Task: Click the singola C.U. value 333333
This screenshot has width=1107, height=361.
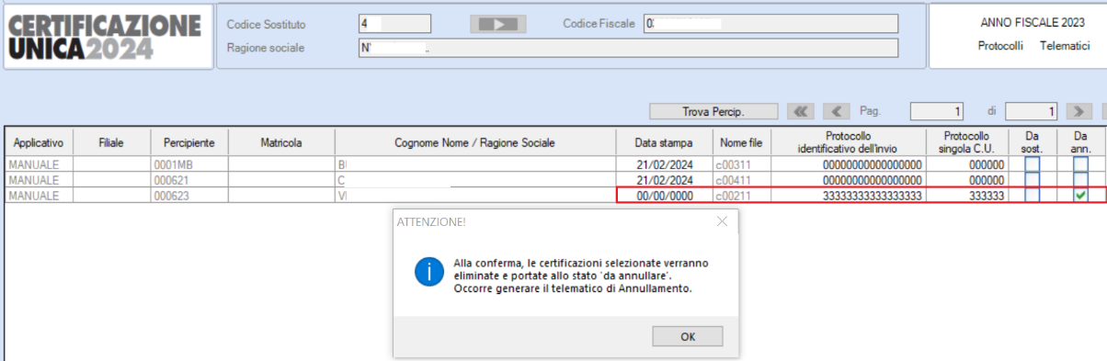Action: [966, 195]
